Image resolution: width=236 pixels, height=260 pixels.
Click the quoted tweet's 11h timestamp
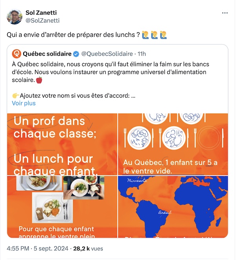click(142, 54)
